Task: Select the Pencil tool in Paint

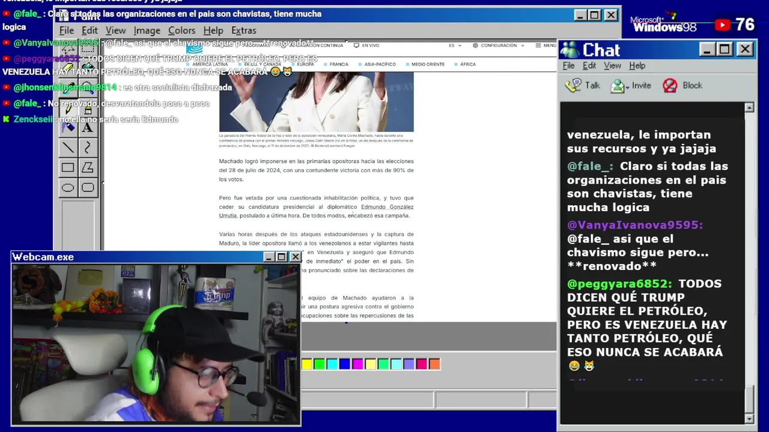Action: [68, 109]
